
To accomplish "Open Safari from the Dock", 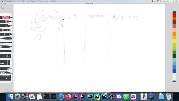I will point(61,97).
